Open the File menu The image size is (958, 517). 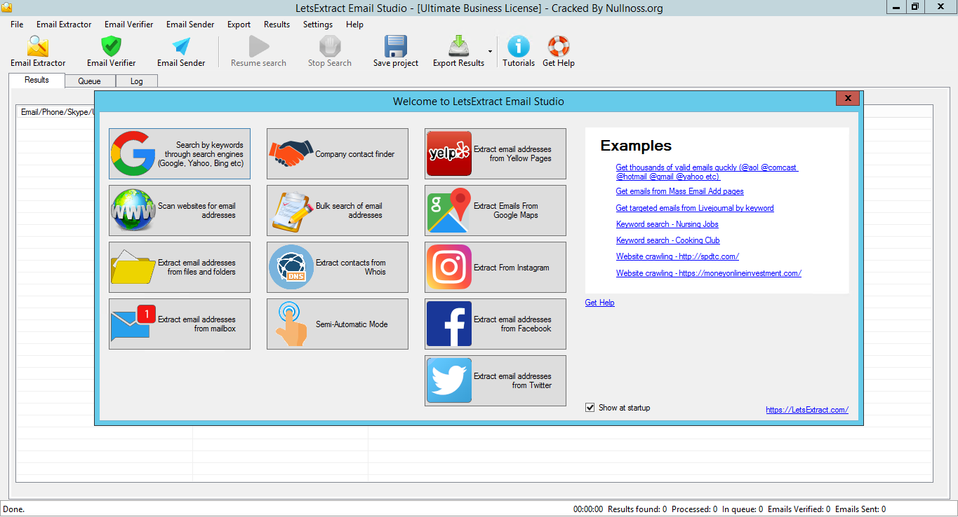click(17, 25)
